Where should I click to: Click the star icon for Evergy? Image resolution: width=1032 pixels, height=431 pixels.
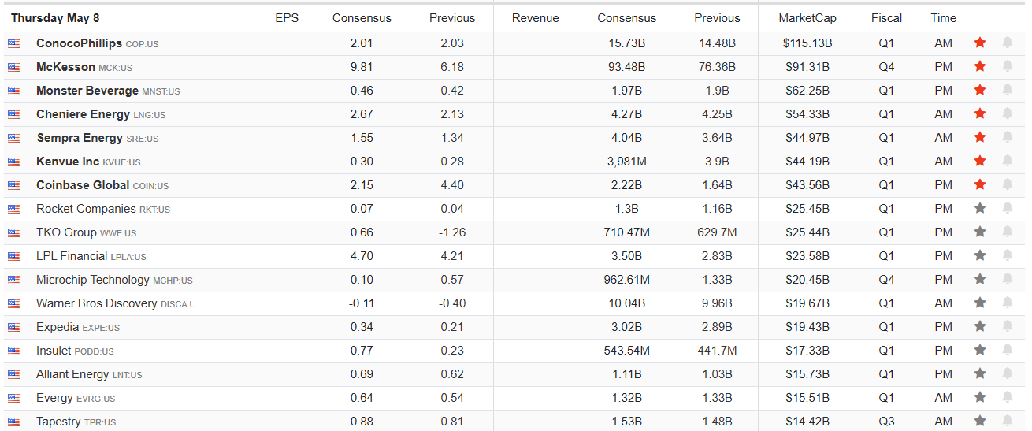coord(980,398)
